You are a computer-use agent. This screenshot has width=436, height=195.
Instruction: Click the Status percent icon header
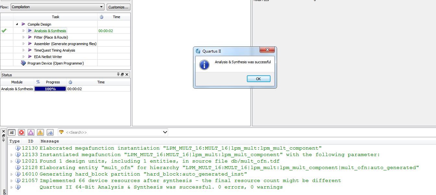pos(38,82)
